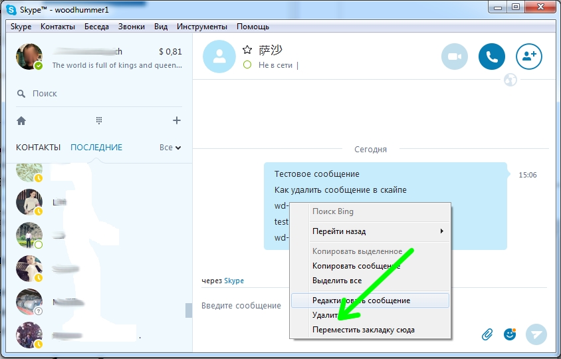Expand the Все filter dropdown
Image resolution: width=561 pixels, height=359 pixels.
[170, 148]
